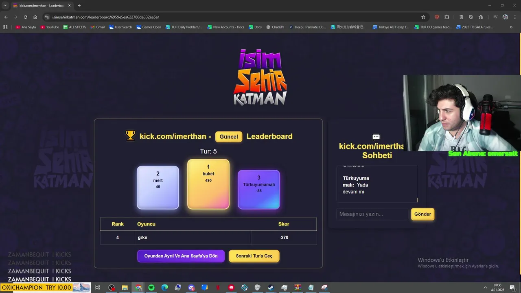Click the Skor column header

click(284, 224)
